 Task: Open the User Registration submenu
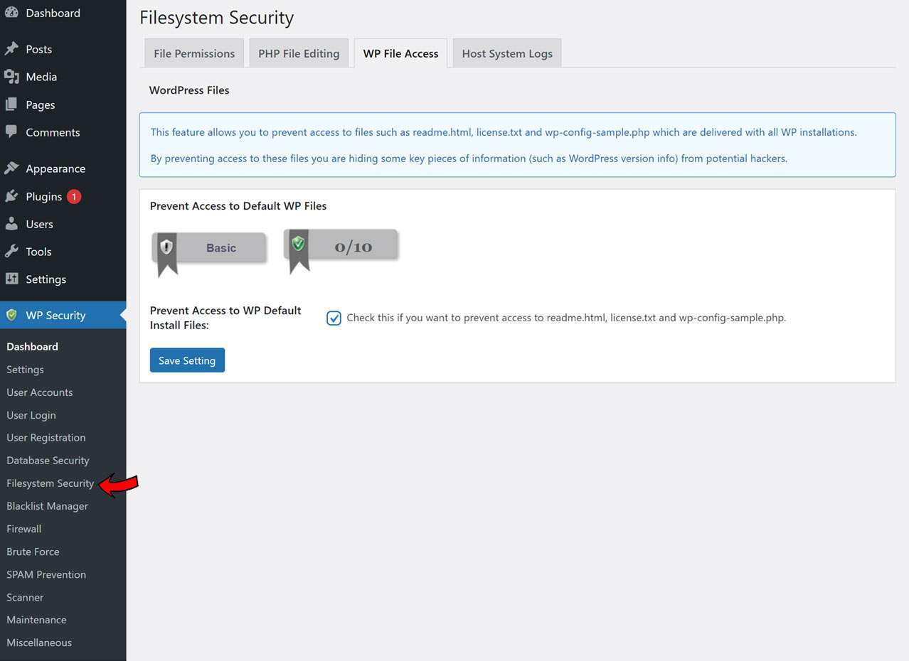pyautogui.click(x=46, y=438)
